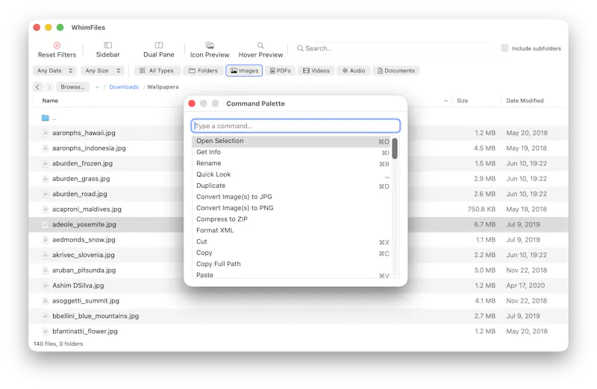The height and width of the screenshot is (389, 597).
Task: Select file adeole_yosemite.jpg
Action: pyautogui.click(x=84, y=224)
